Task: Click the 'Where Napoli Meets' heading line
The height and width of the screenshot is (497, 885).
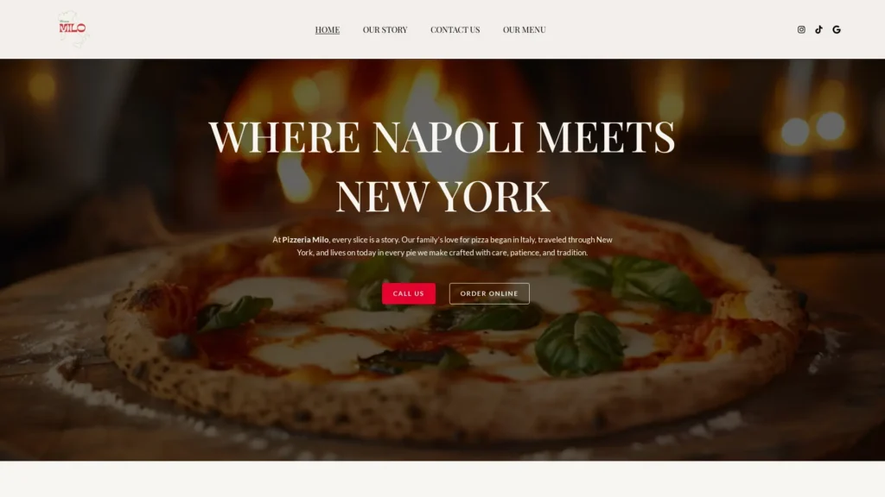Action: tap(442, 137)
